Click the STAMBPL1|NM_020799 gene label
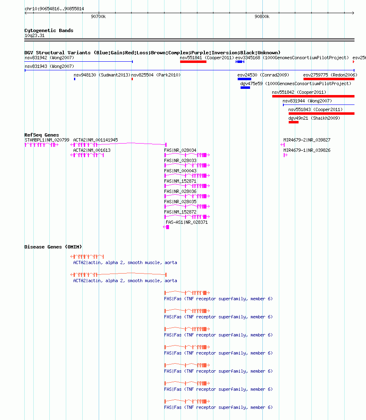The width and height of the screenshot is (366, 420). click(x=47, y=140)
